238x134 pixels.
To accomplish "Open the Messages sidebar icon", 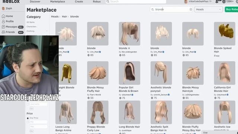I will pos(3,27).
